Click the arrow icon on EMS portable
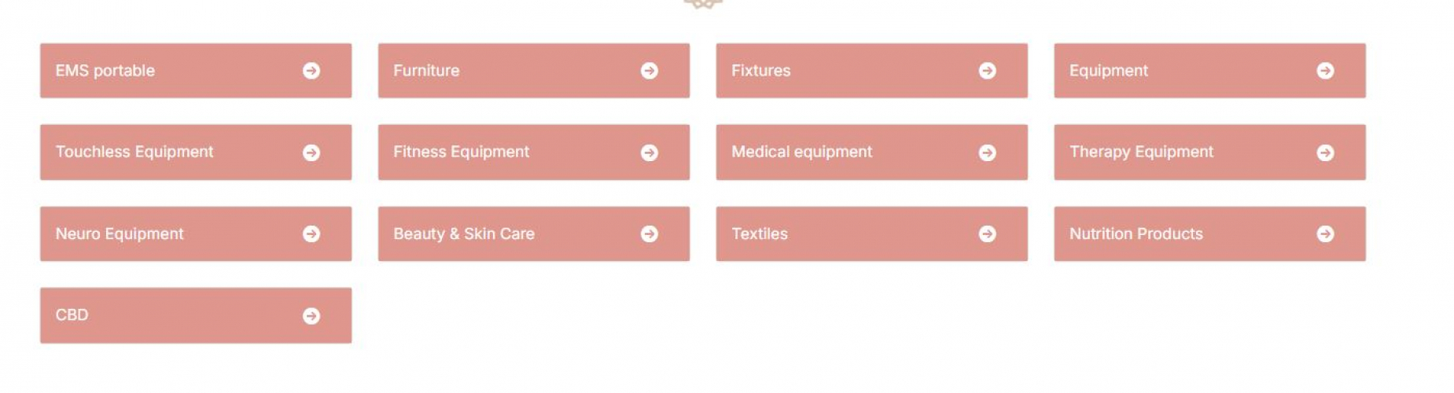 [311, 71]
